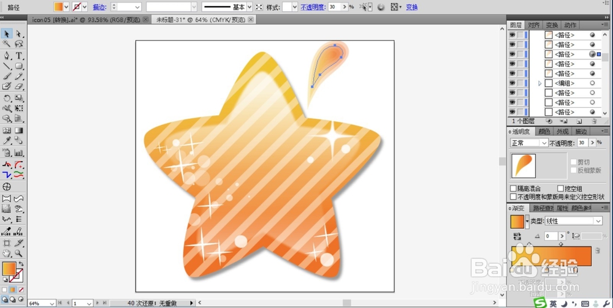Switch to the 颜色 panel tab
This screenshot has height=308, width=613.
544,132
